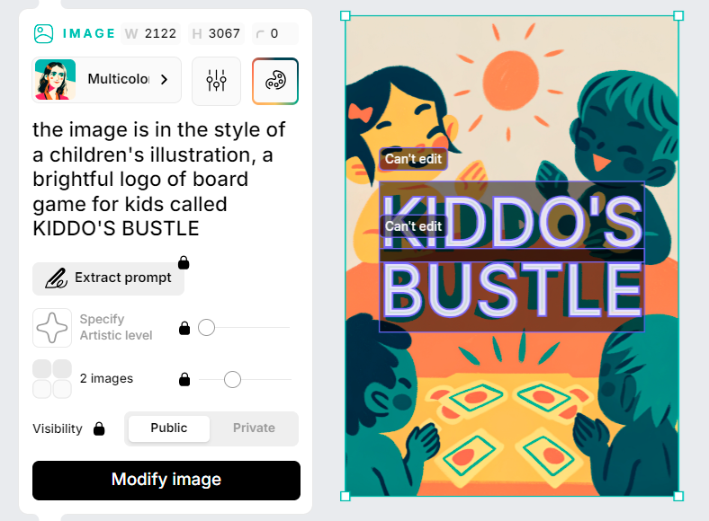
Task: Click the artistic level sparkle icon
Action: tap(51, 328)
